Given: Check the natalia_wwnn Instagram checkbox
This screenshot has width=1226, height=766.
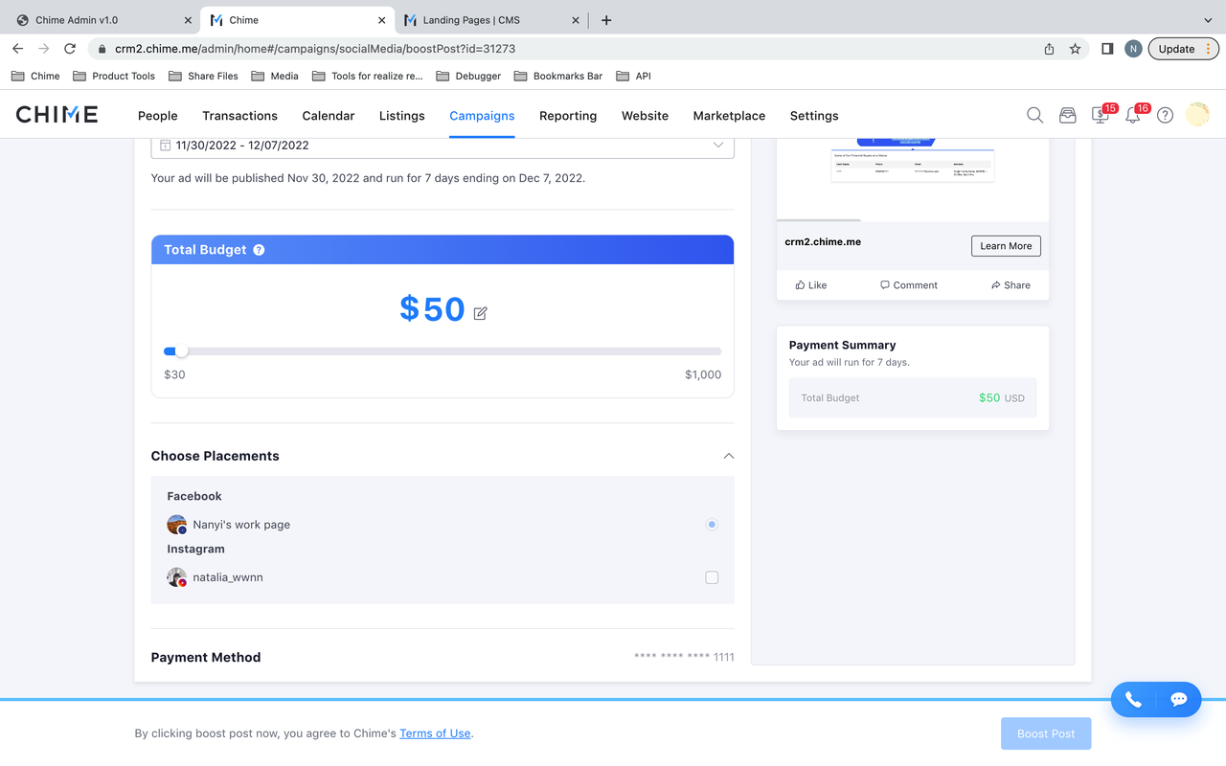Looking at the screenshot, I should [x=712, y=577].
